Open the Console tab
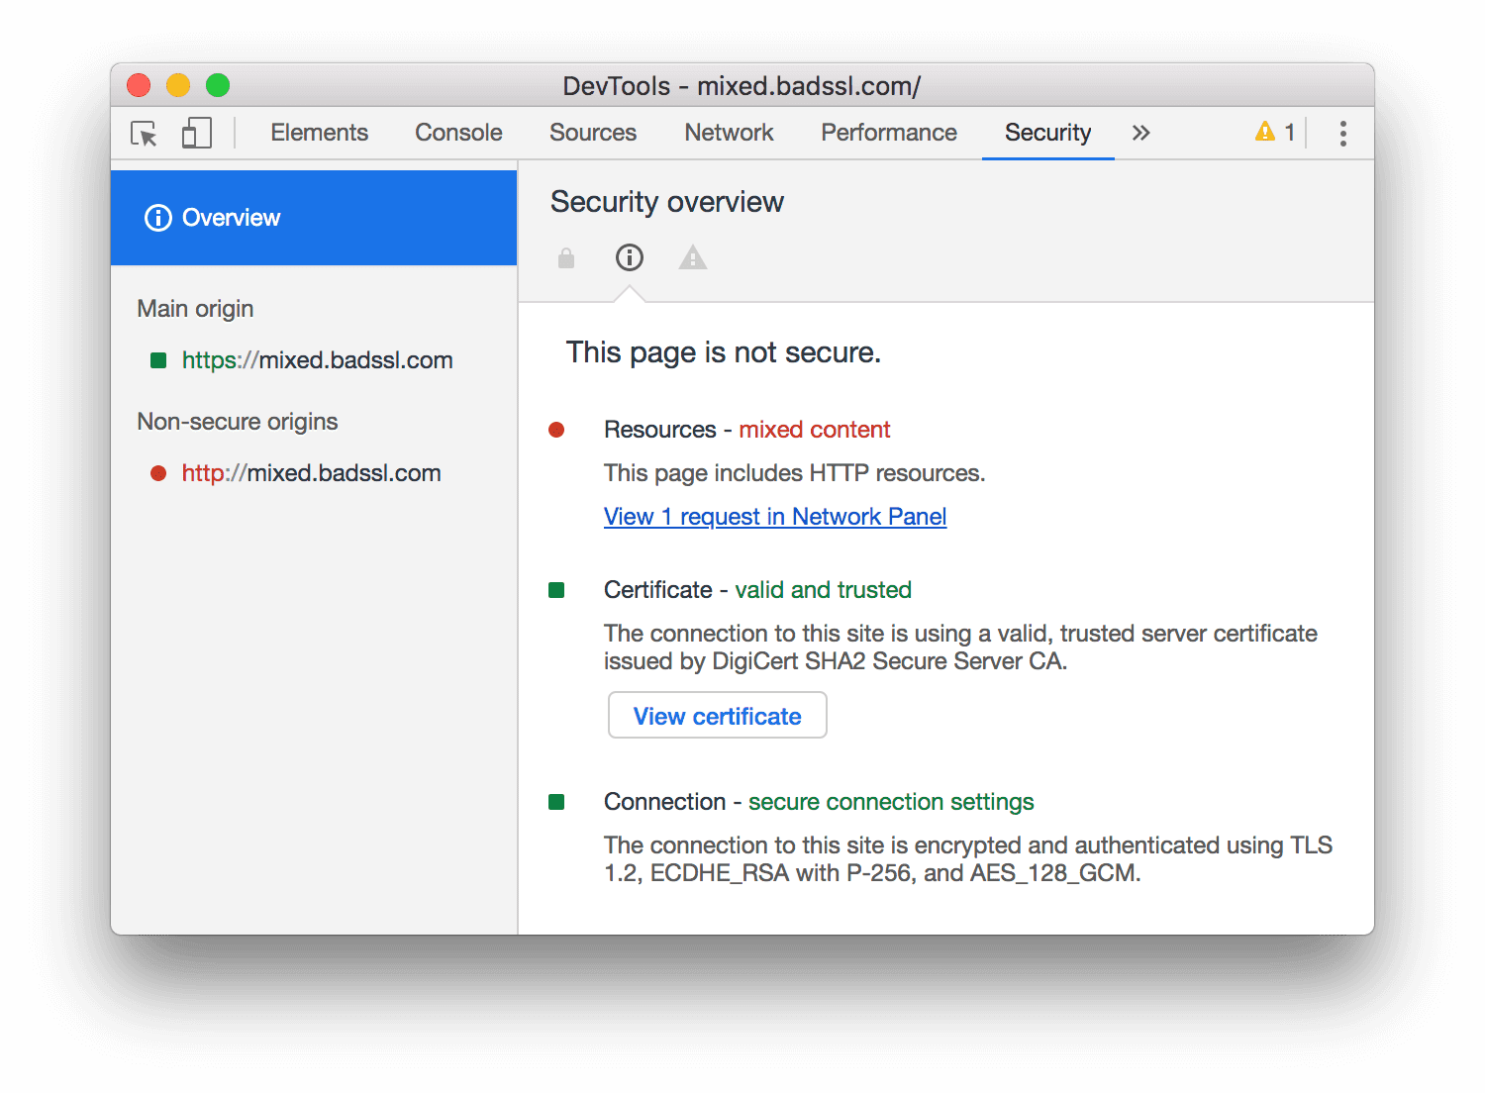1485x1093 pixels. (457, 133)
